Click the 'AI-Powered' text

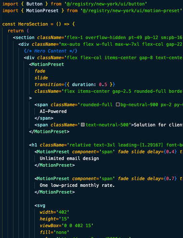pyautogui.click(x=53, y=112)
